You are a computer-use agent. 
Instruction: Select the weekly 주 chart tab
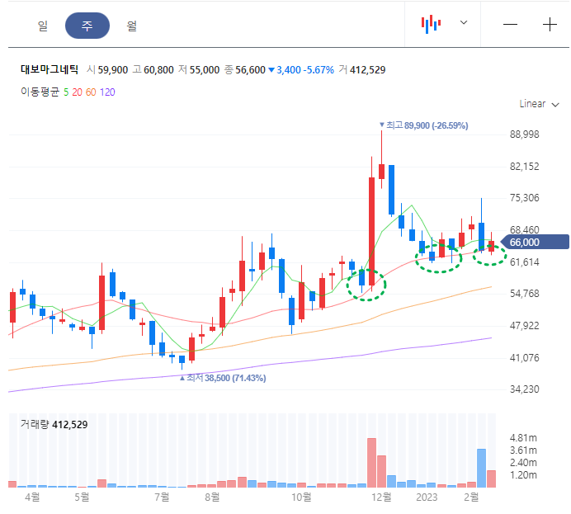pos(87,26)
